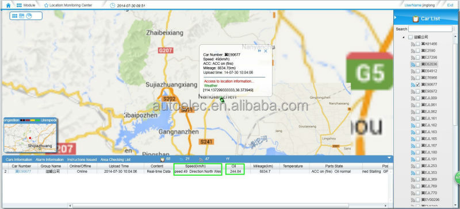Open the Alarm Information tab
The height and width of the screenshot is (209, 460).
point(49,160)
